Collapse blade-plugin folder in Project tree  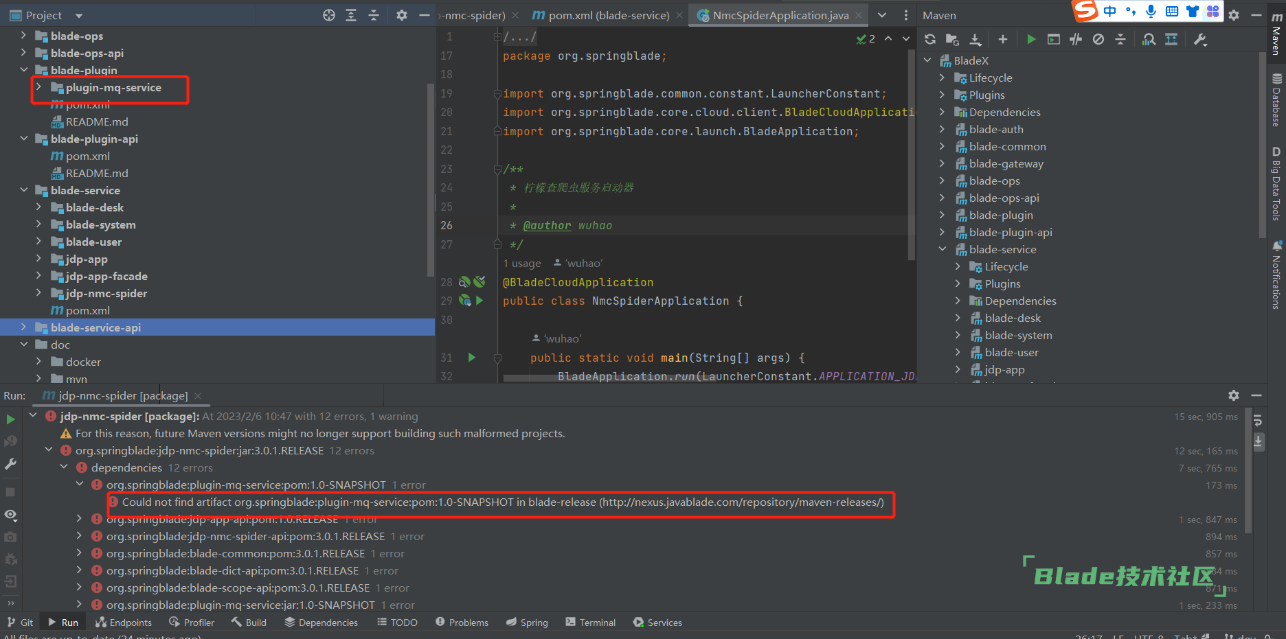coord(24,69)
